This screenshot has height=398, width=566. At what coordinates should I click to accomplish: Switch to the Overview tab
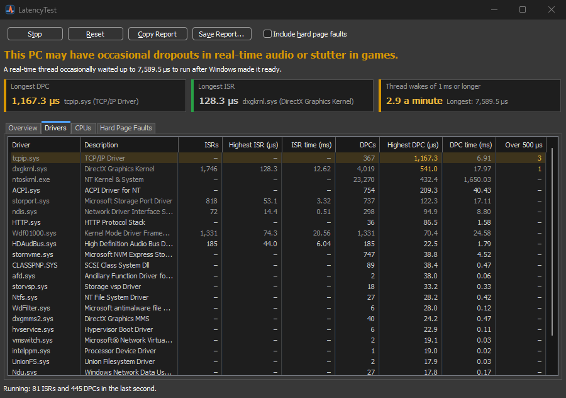click(23, 128)
